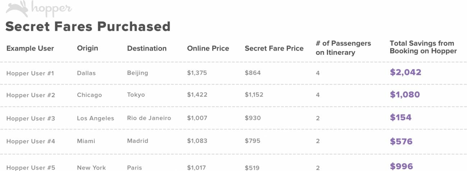The height and width of the screenshot is (171, 467).
Task: Click the Rio de Janeiro destination
Action: (x=149, y=118)
